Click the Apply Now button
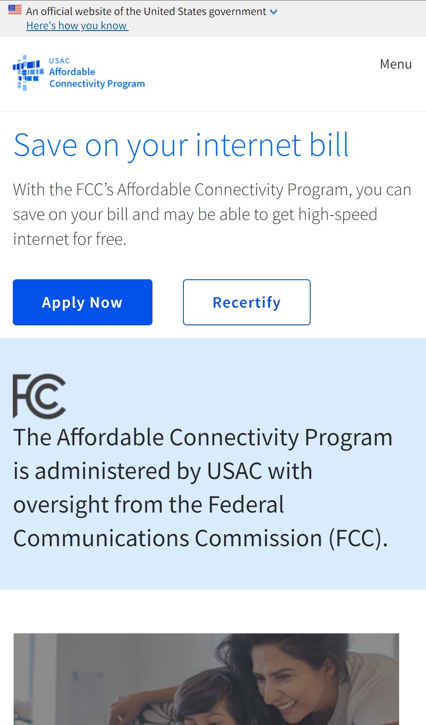 click(x=83, y=302)
